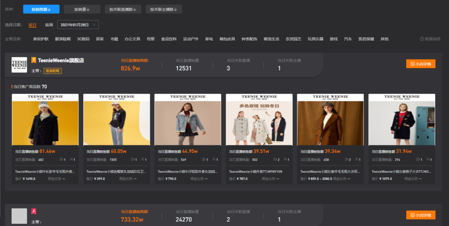Click the streamer count icon on 81.46w card

point(72,160)
